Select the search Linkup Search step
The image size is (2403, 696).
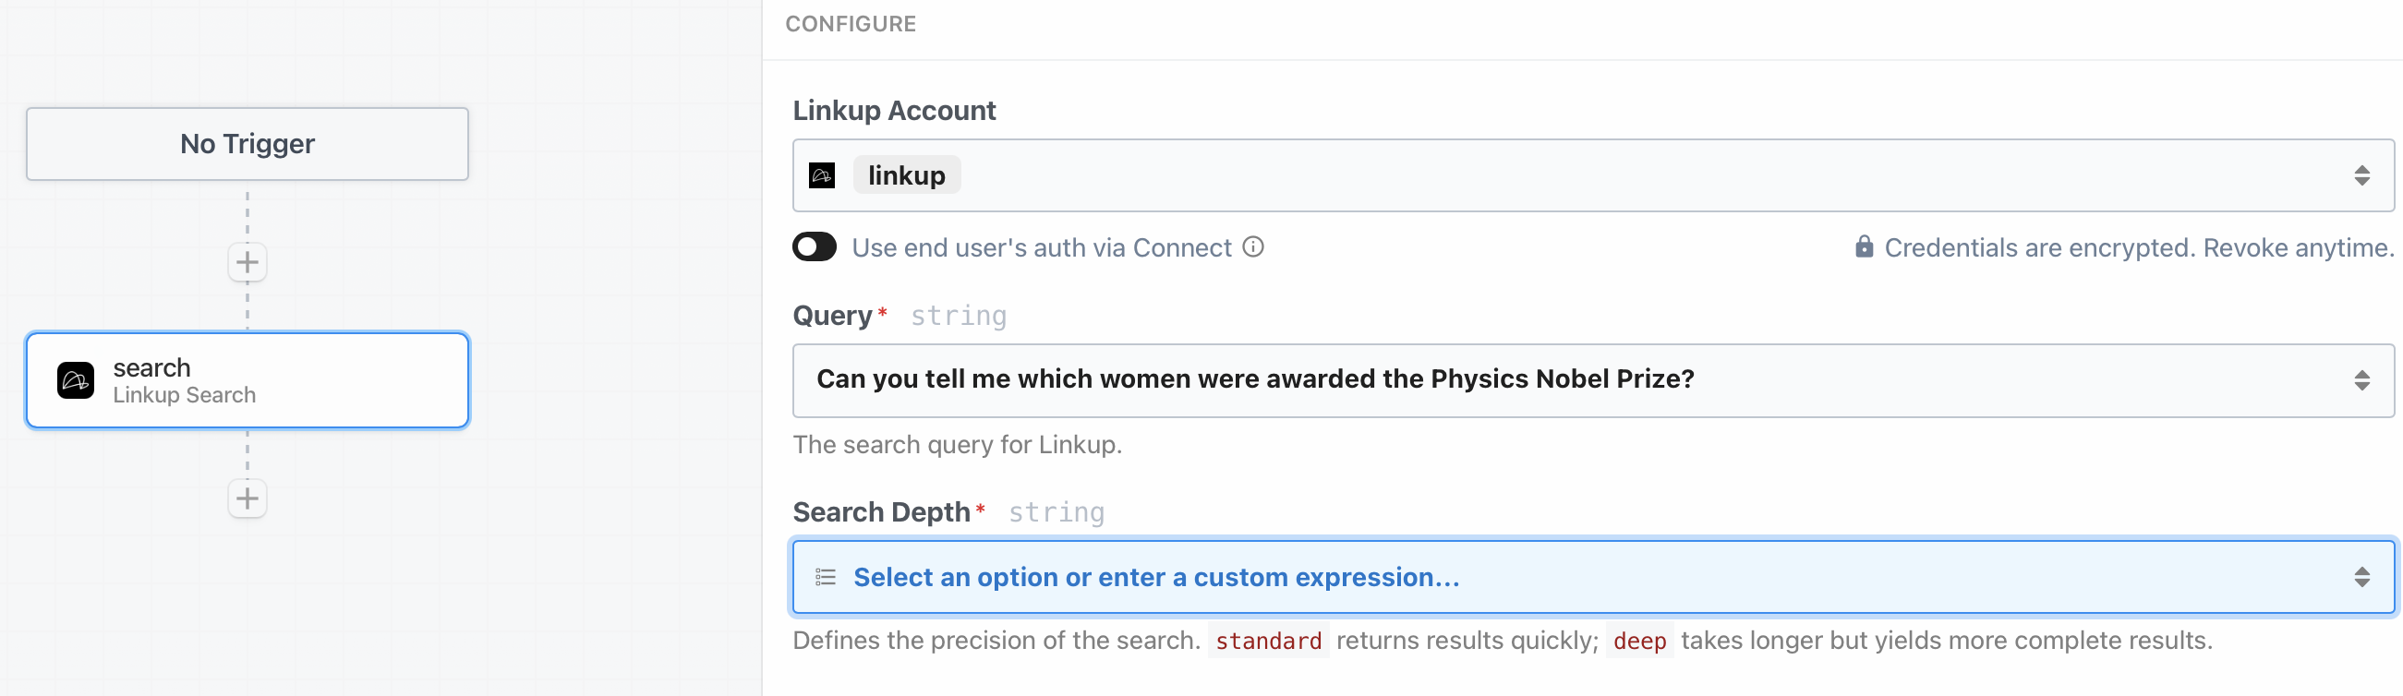tap(248, 380)
